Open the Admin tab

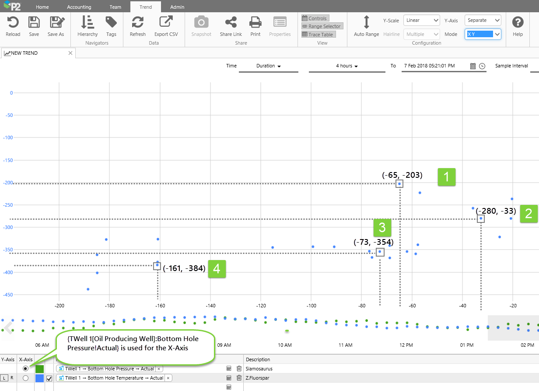tap(177, 7)
